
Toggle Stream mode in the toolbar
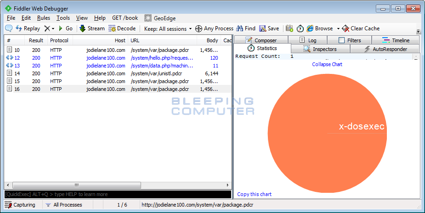[92, 28]
